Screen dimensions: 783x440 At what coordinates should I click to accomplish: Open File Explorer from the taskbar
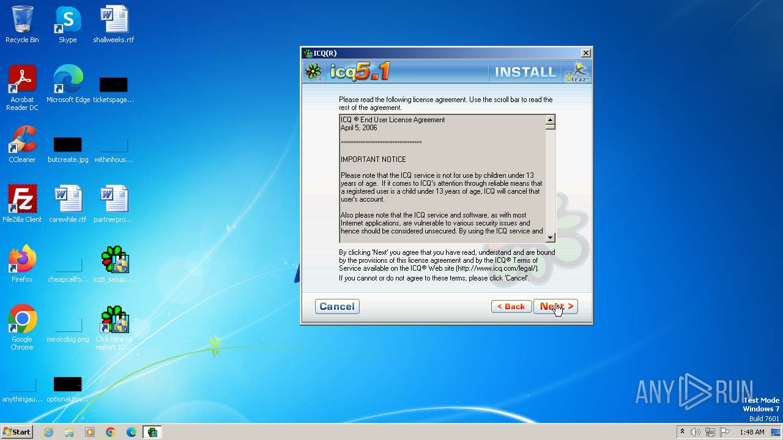pos(69,432)
